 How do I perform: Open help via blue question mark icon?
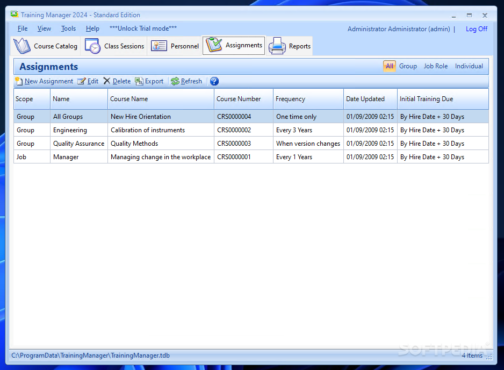(214, 81)
